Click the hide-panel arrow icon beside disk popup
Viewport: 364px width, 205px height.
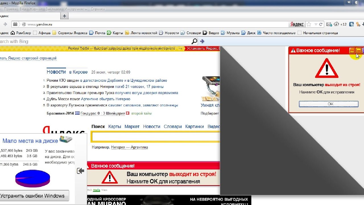click(80, 171)
